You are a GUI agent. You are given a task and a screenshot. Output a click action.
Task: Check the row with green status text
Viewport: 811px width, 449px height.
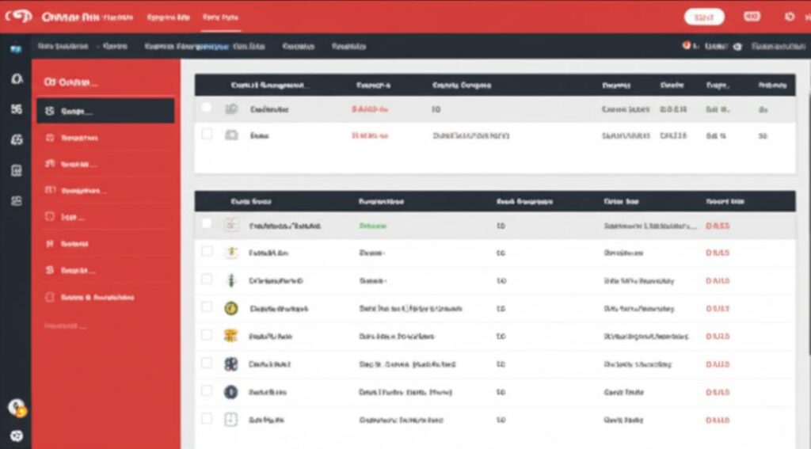207,223
